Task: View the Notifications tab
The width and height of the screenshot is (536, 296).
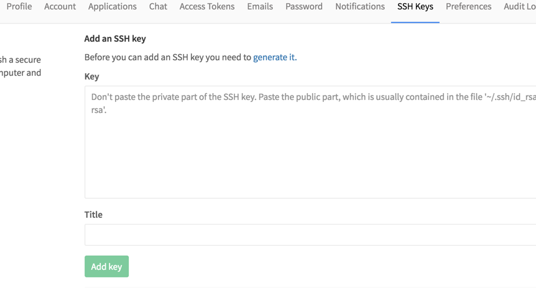Action: (359, 6)
